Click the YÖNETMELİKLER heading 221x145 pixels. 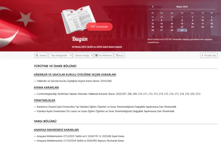pyautogui.click(x=45, y=100)
